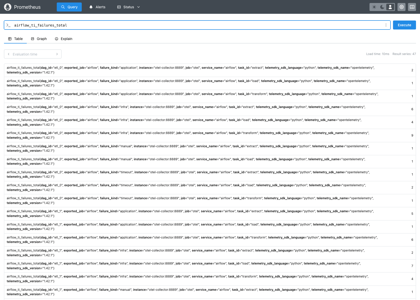The height and width of the screenshot is (300, 420).
Task: Select etl_0 infra transform series row
Action: tap(210, 135)
